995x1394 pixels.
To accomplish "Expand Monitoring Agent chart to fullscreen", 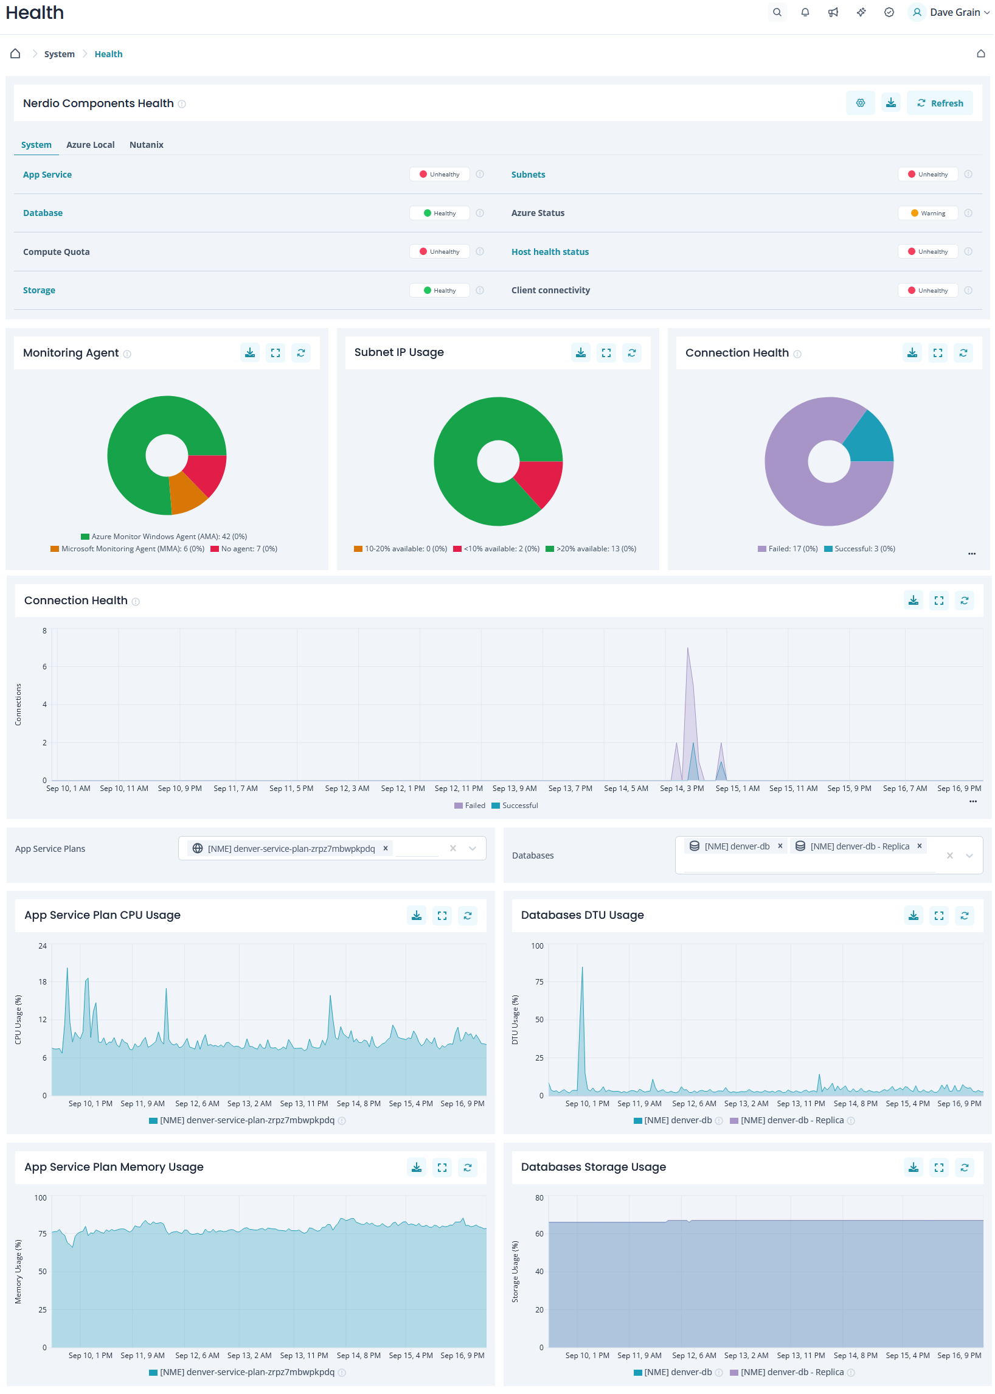I will click(x=276, y=353).
